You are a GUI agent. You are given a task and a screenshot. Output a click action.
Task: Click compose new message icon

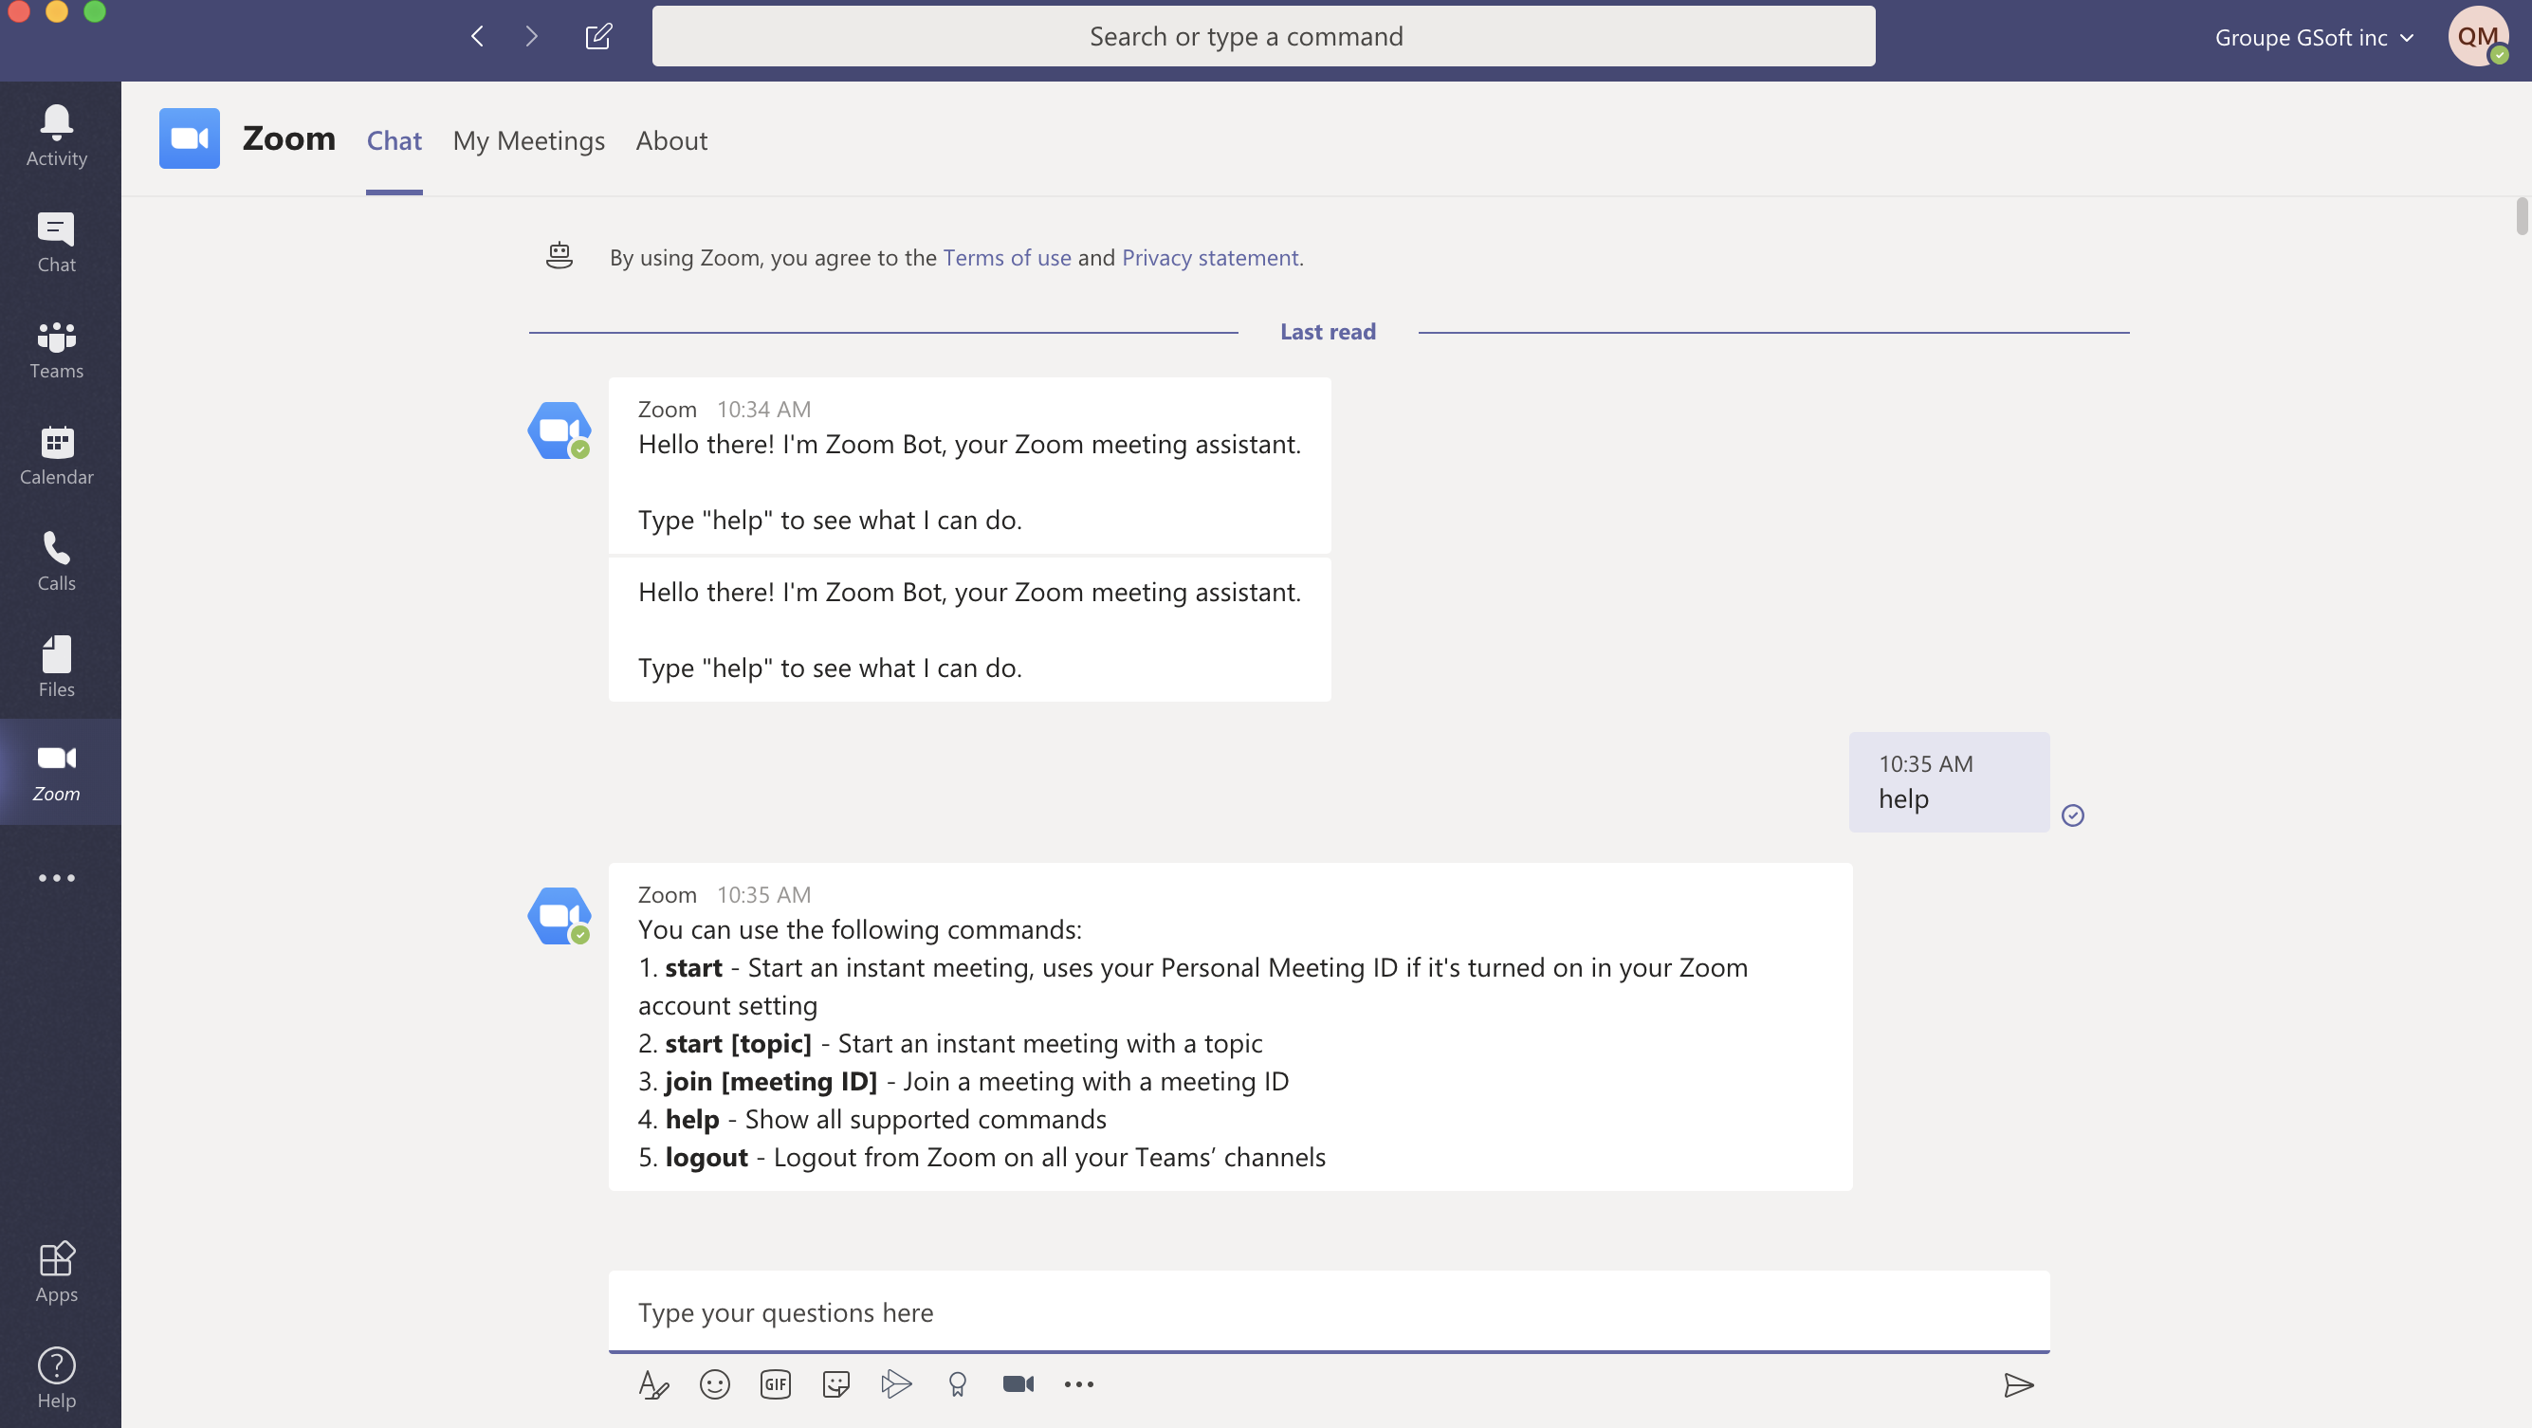[x=596, y=35]
